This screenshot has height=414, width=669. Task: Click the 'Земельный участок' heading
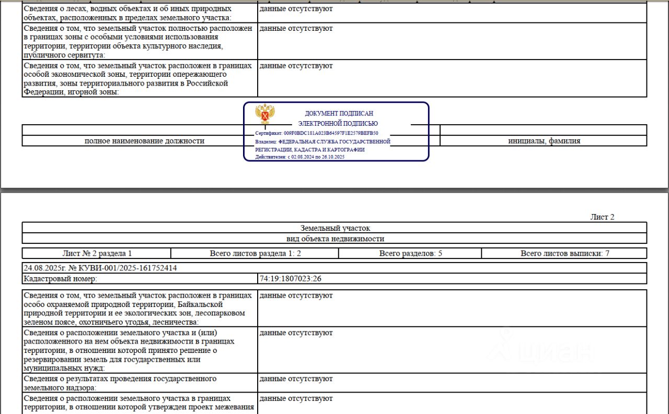[335, 228]
